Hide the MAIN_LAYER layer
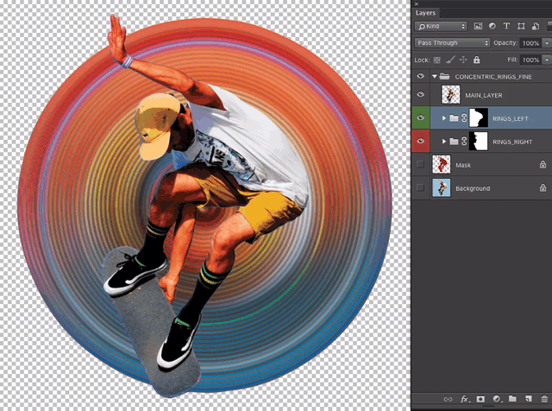This screenshot has height=411, width=552. click(x=420, y=94)
